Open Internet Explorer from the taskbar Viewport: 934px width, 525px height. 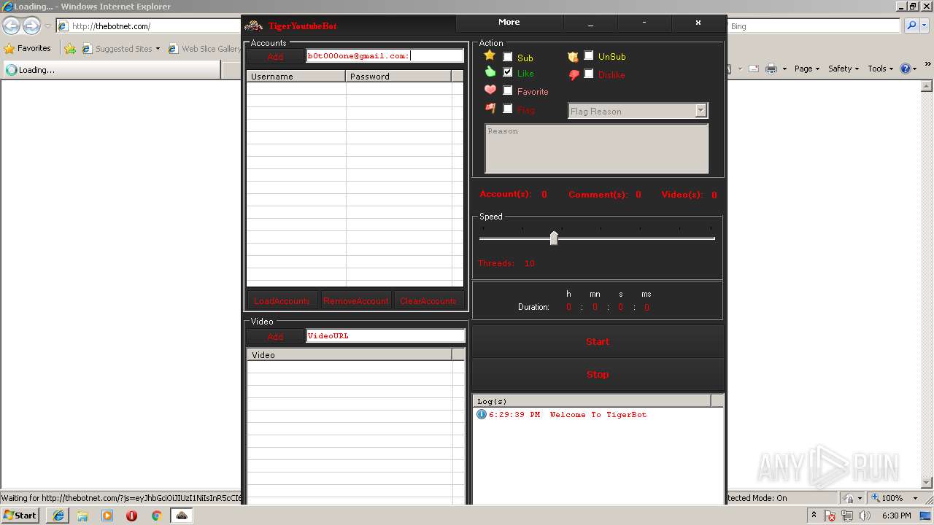pyautogui.click(x=58, y=516)
